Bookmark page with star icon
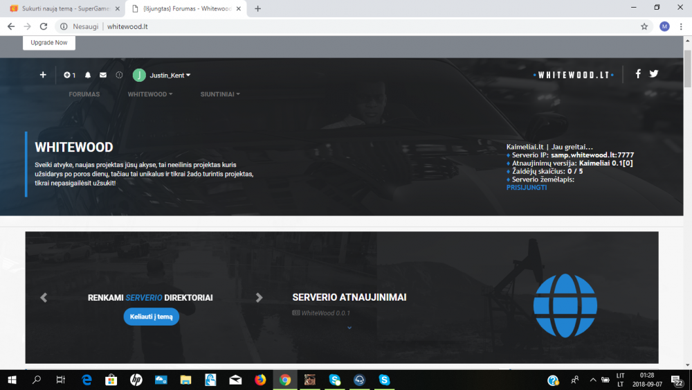692x390 pixels. point(644,26)
